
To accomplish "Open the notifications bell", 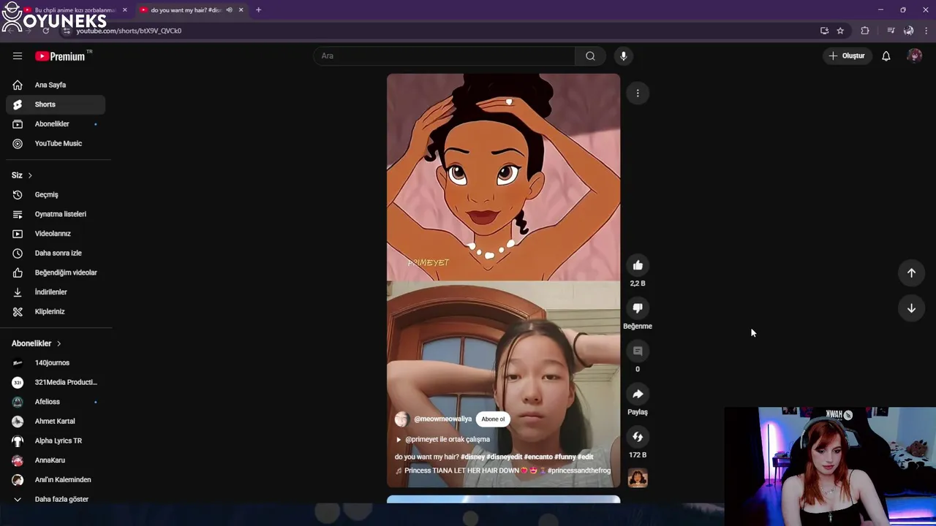I will [x=886, y=56].
